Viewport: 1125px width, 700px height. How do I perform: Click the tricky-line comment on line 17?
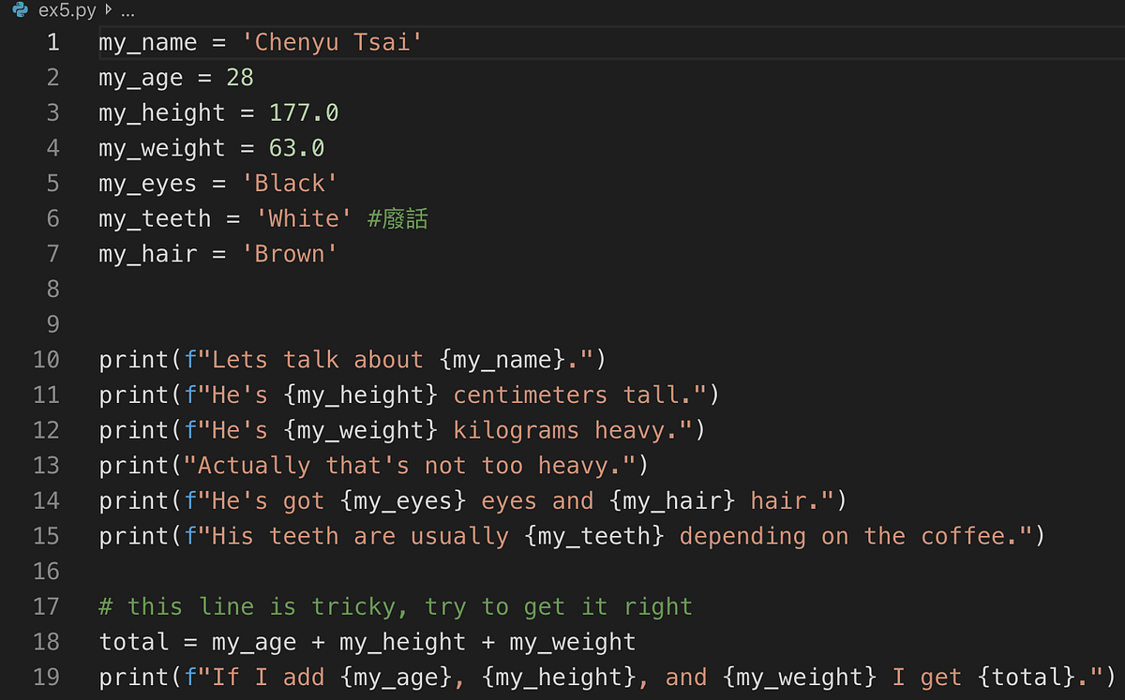click(394, 606)
